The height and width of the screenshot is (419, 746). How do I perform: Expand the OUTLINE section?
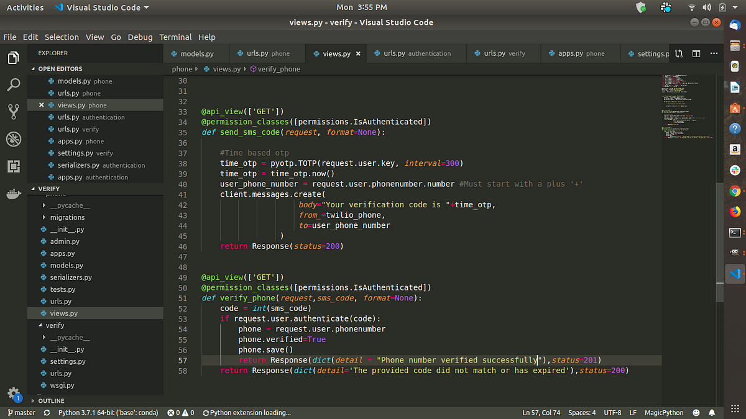coord(51,401)
